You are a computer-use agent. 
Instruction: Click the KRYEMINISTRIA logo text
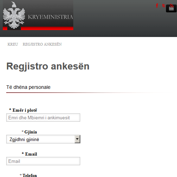(x=50, y=17)
